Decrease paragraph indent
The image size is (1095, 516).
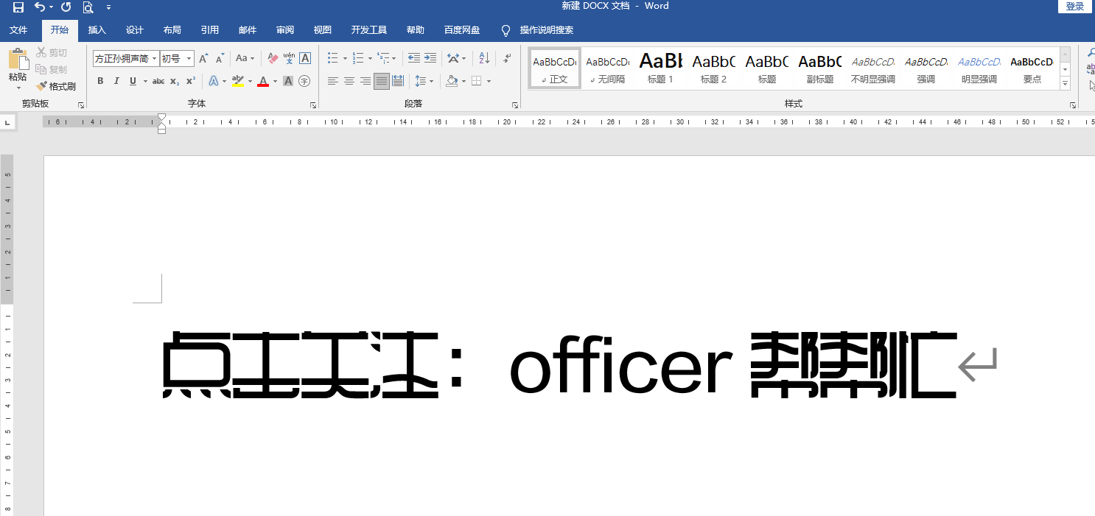pyautogui.click(x=414, y=58)
